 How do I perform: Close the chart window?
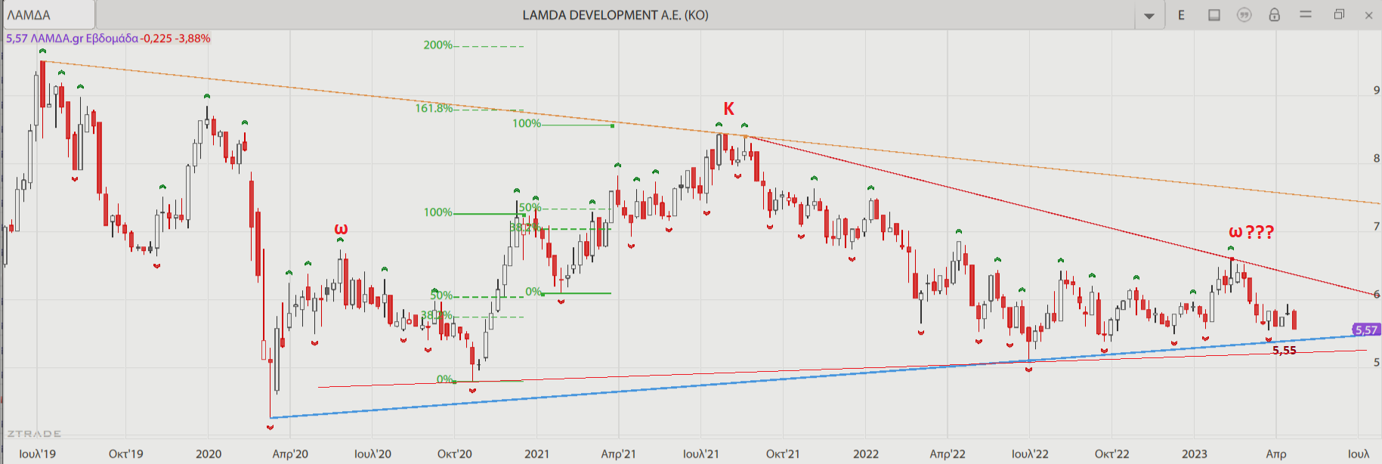(x=1368, y=15)
